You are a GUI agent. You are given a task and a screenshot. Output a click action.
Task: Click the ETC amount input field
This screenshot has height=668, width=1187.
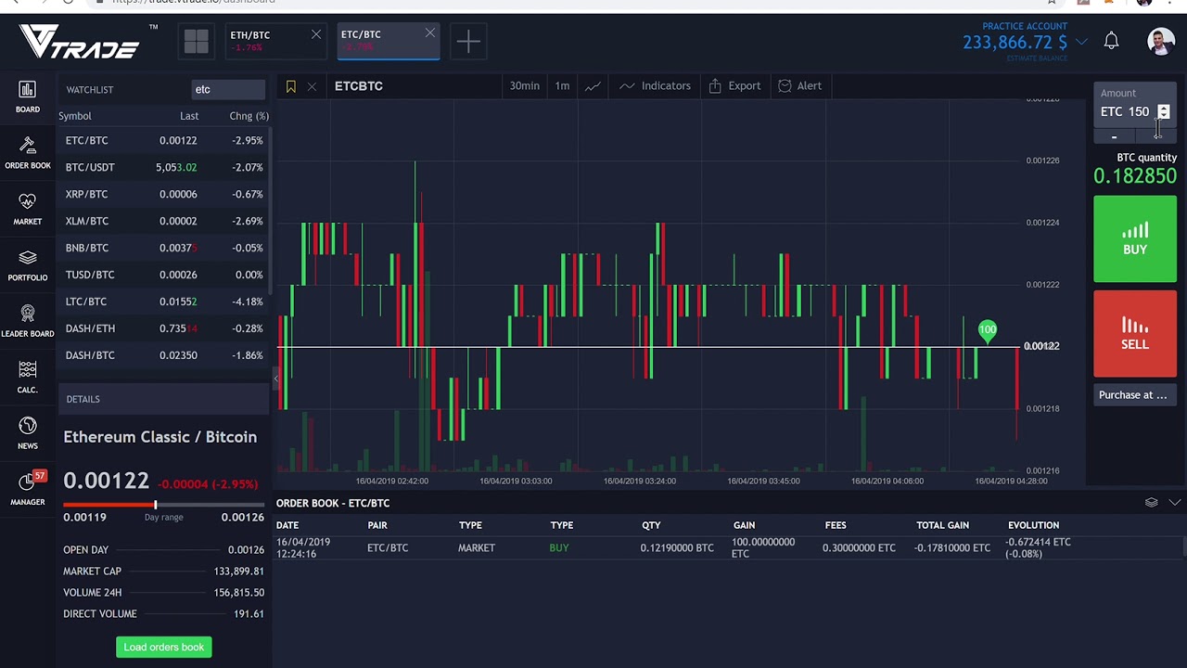pyautogui.click(x=1127, y=112)
